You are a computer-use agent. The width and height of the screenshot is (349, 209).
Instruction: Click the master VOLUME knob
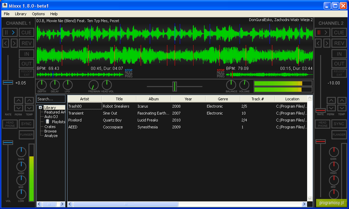(244, 85)
